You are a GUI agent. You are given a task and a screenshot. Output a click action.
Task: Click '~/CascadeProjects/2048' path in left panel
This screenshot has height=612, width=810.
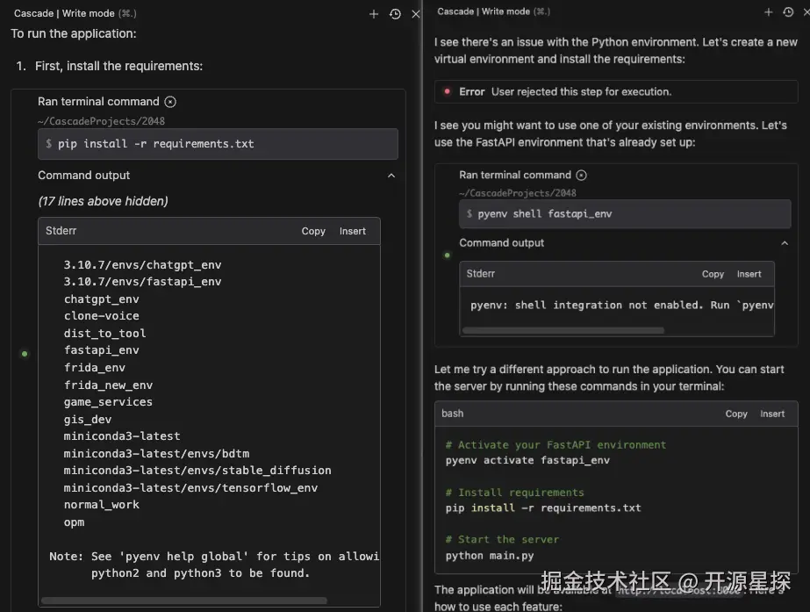(x=101, y=121)
